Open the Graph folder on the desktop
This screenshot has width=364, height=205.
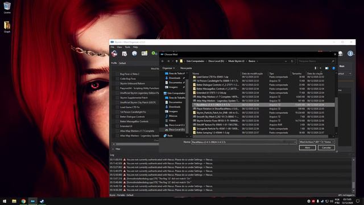7,27
